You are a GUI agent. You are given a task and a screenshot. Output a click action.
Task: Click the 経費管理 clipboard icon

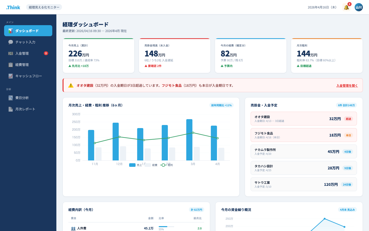coord(11,65)
